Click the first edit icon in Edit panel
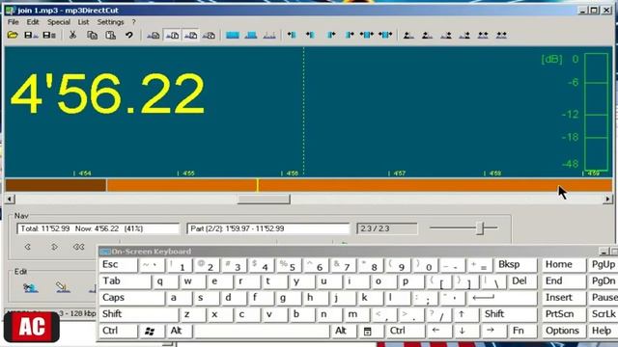This screenshot has height=347, width=618. point(30,287)
